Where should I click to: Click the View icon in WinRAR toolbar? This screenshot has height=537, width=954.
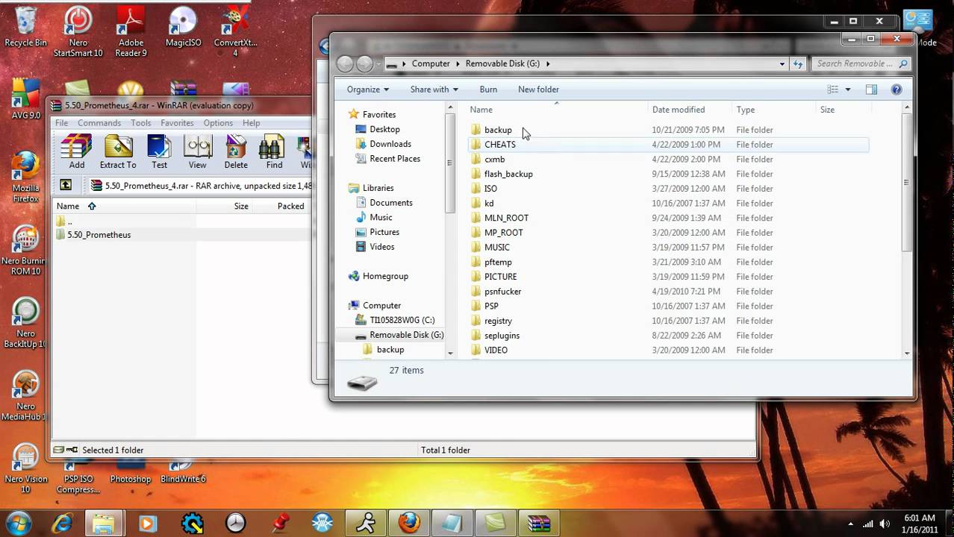pos(198,151)
